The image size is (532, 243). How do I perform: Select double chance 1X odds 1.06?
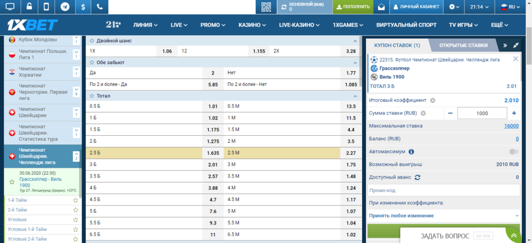pyautogui.click(x=167, y=51)
